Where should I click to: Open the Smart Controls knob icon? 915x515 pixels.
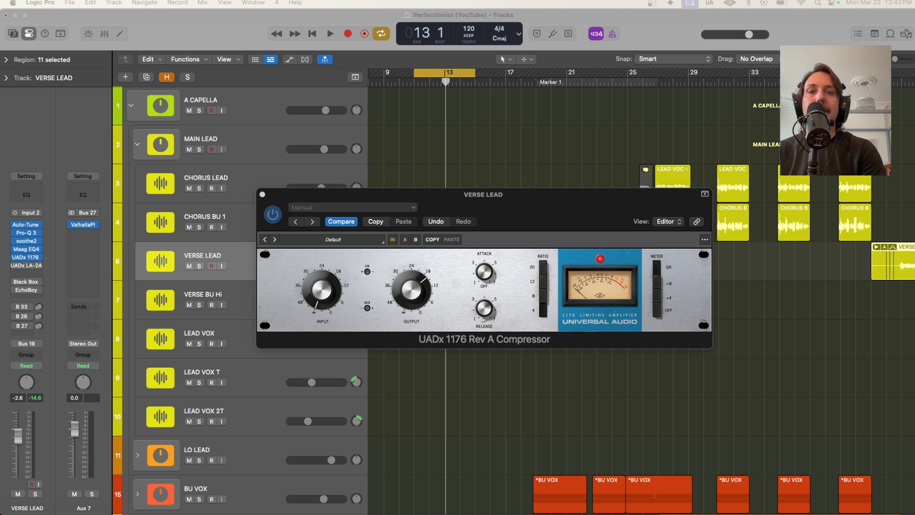(x=88, y=34)
